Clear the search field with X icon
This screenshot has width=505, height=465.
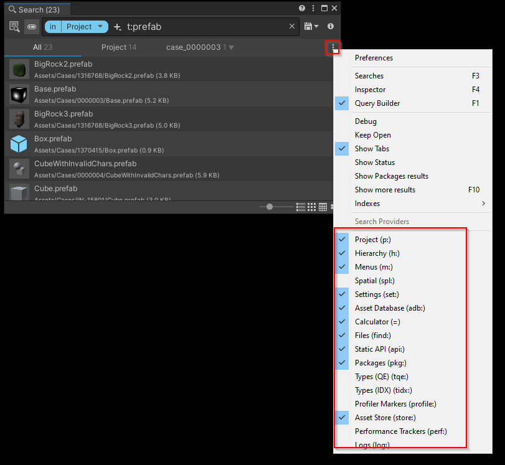(292, 27)
